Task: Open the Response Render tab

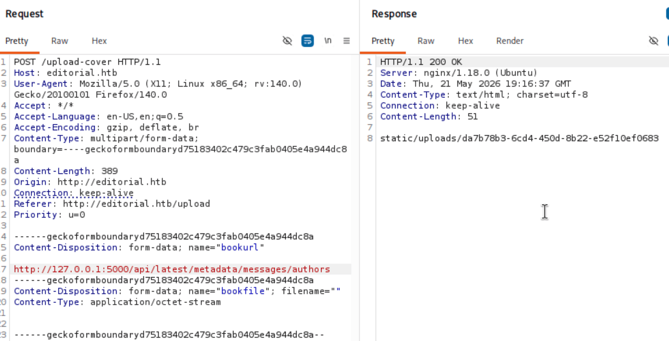Action: 510,41
